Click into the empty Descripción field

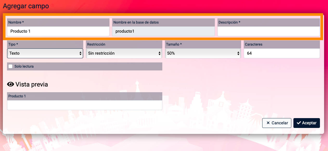tap(268, 31)
